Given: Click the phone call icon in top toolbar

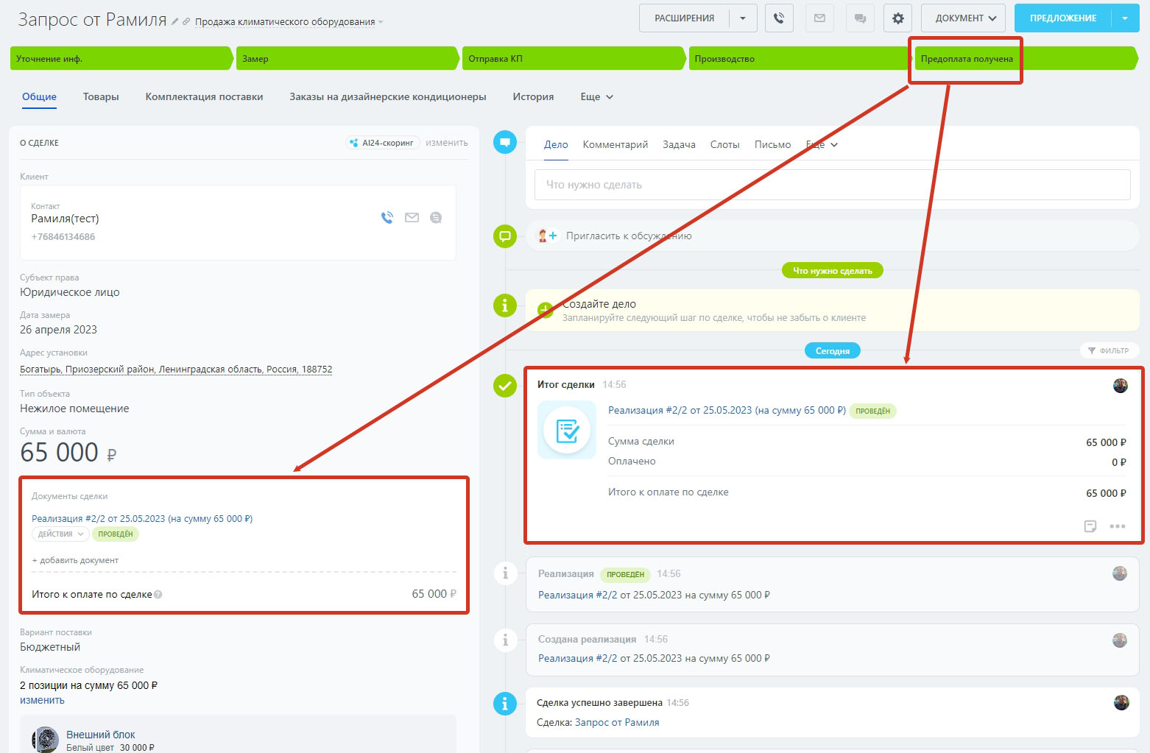Looking at the screenshot, I should 779,18.
